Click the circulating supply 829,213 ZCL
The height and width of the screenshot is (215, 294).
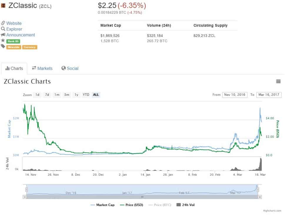pos(204,35)
